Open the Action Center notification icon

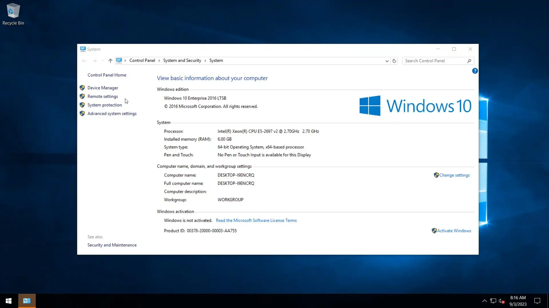pyautogui.click(x=537, y=301)
